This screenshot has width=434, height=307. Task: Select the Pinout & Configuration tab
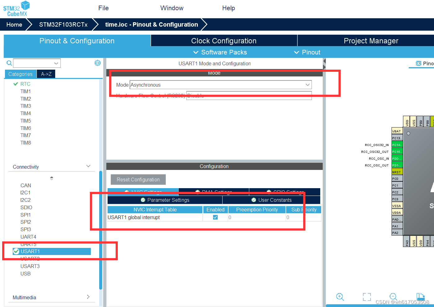[x=77, y=41]
